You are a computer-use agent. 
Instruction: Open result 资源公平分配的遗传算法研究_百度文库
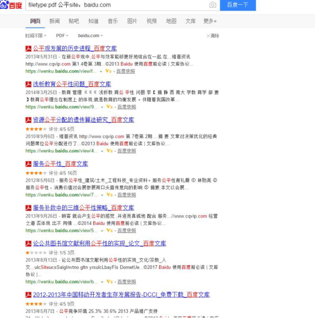(x=84, y=120)
